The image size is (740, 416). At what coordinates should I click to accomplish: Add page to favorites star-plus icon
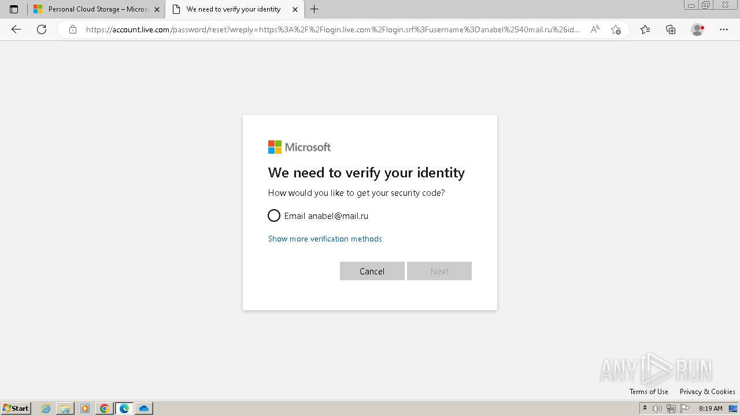point(616,29)
